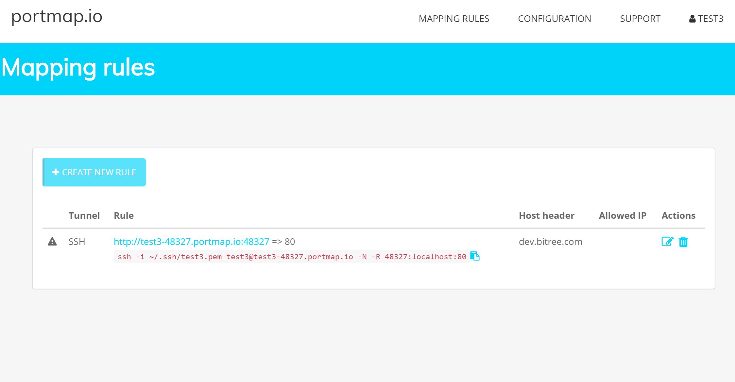The image size is (735, 382).
Task: Click the Host header column title
Action: (546, 215)
